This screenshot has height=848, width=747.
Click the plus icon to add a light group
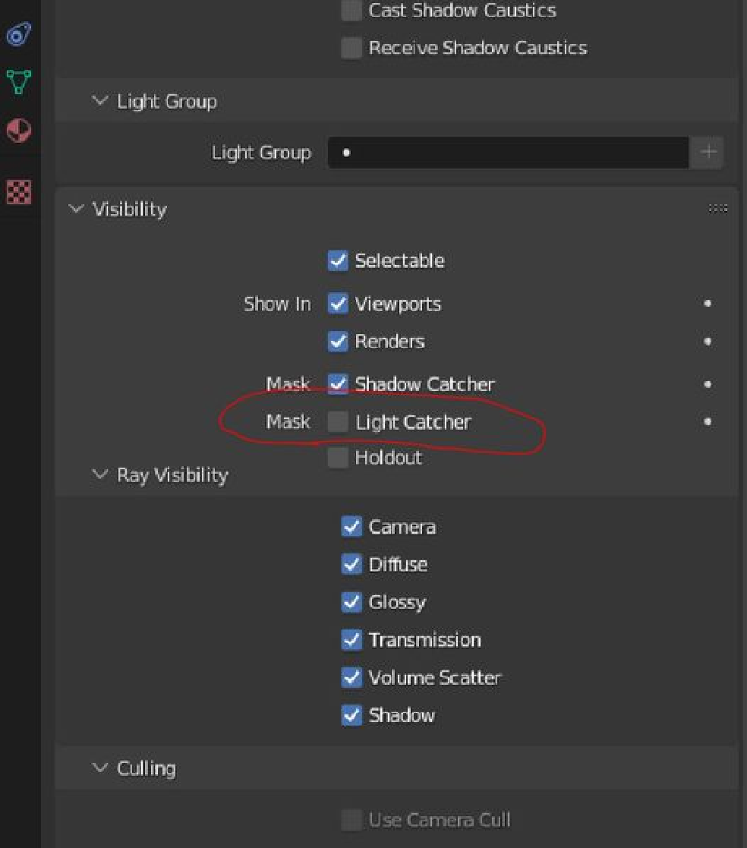[708, 153]
